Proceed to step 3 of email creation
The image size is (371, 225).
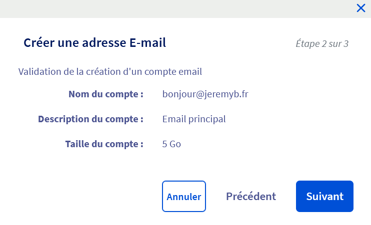324,196
